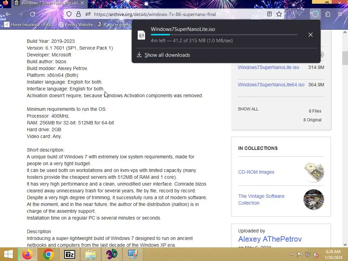Toggle reader view icon

coord(269,14)
